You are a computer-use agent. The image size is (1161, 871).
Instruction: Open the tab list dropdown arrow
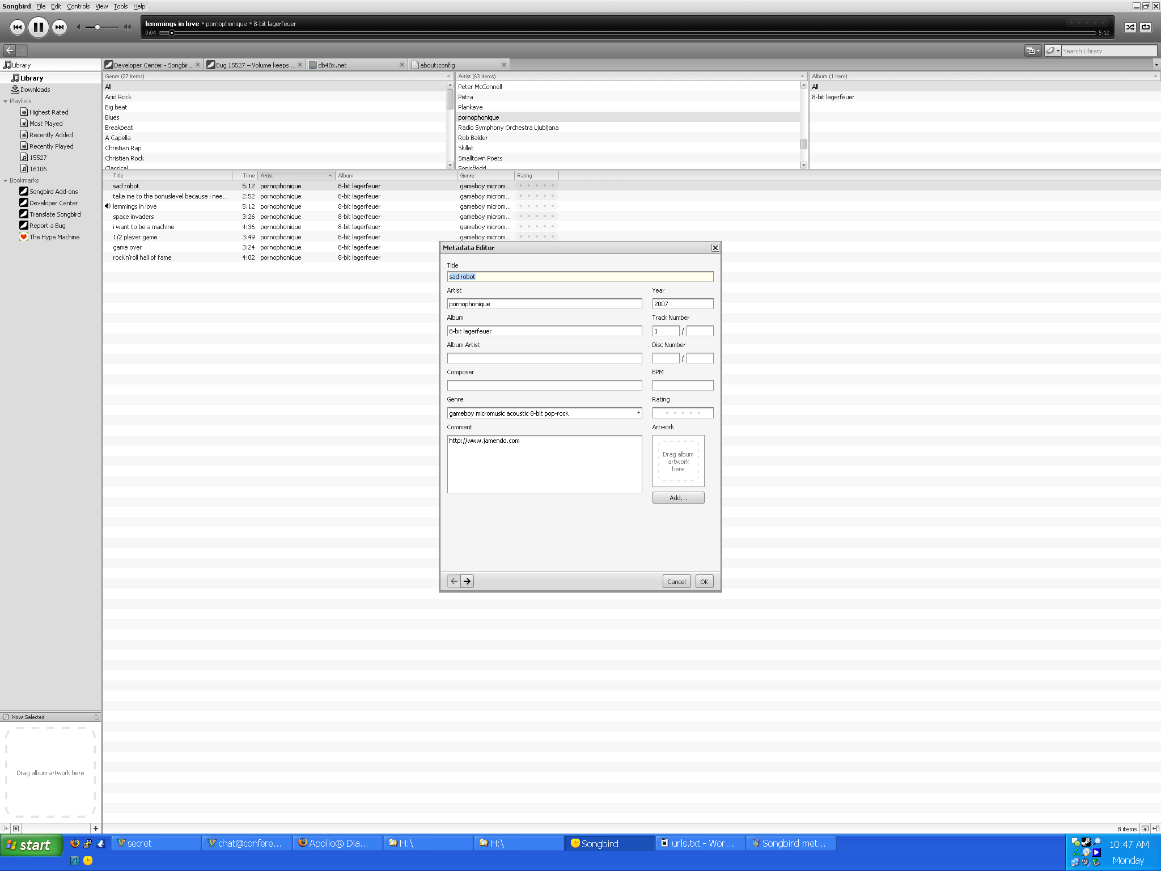pyautogui.click(x=1156, y=65)
